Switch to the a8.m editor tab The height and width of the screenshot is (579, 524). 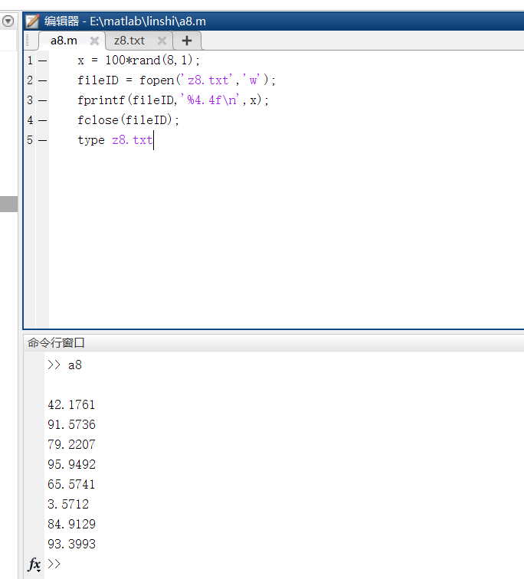pyautogui.click(x=64, y=41)
